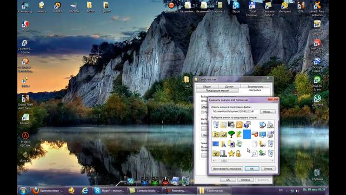This screenshot has height=195, width=346.
Task: Click Отмена in the Change Icon dialog
Action: [268, 168]
